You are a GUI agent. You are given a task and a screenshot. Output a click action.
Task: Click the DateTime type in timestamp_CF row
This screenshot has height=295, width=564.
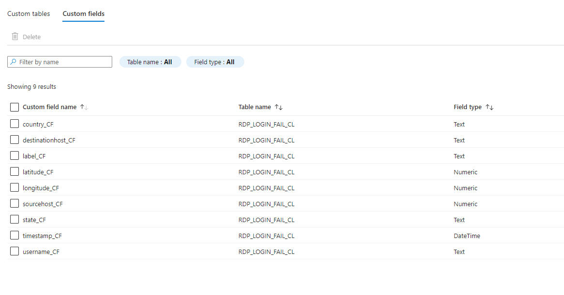click(x=467, y=236)
